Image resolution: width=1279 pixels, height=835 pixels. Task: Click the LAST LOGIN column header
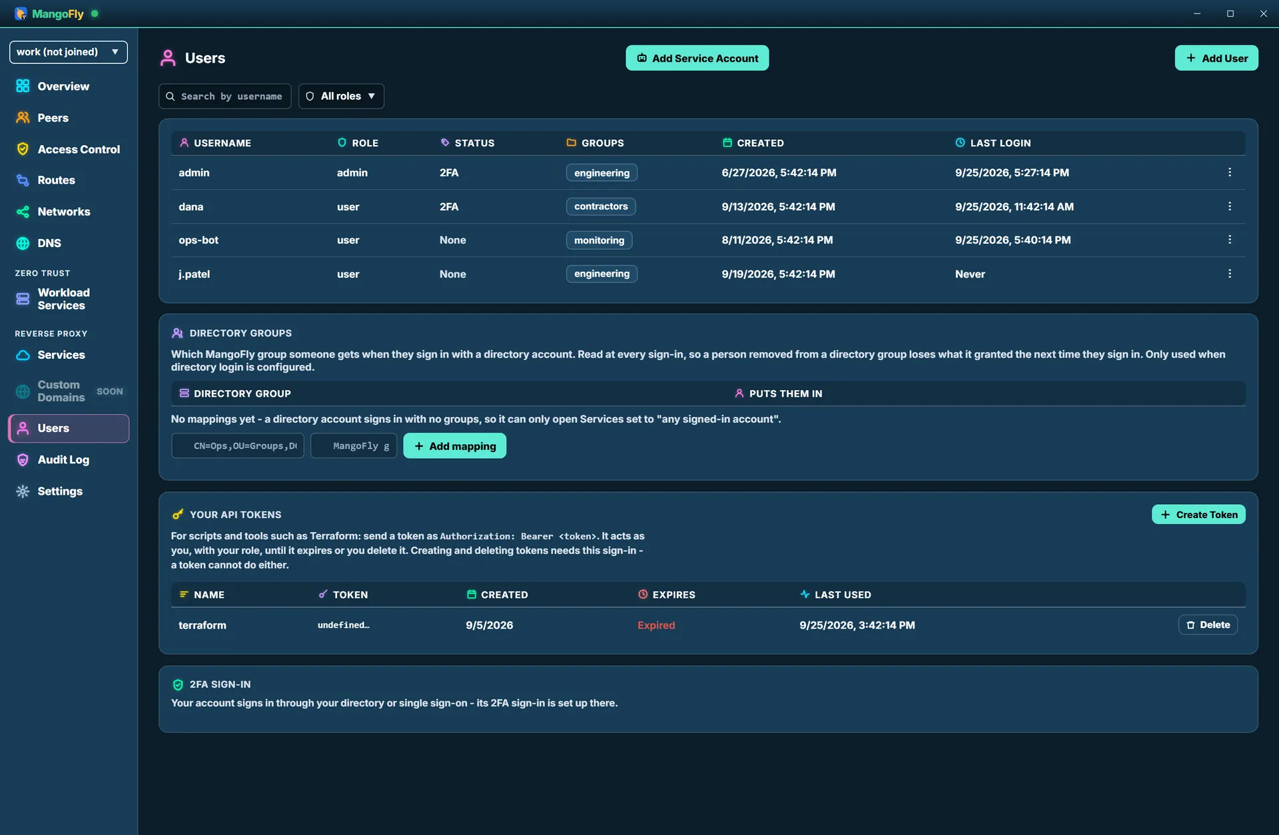click(x=993, y=142)
